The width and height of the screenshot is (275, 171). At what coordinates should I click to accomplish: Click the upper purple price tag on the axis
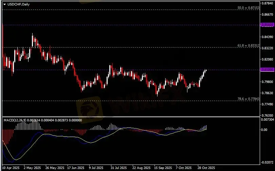click(267, 25)
